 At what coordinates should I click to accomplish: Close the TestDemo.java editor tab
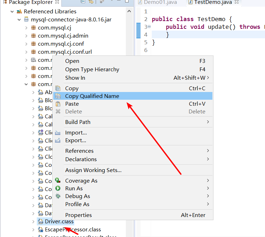click(x=237, y=2)
